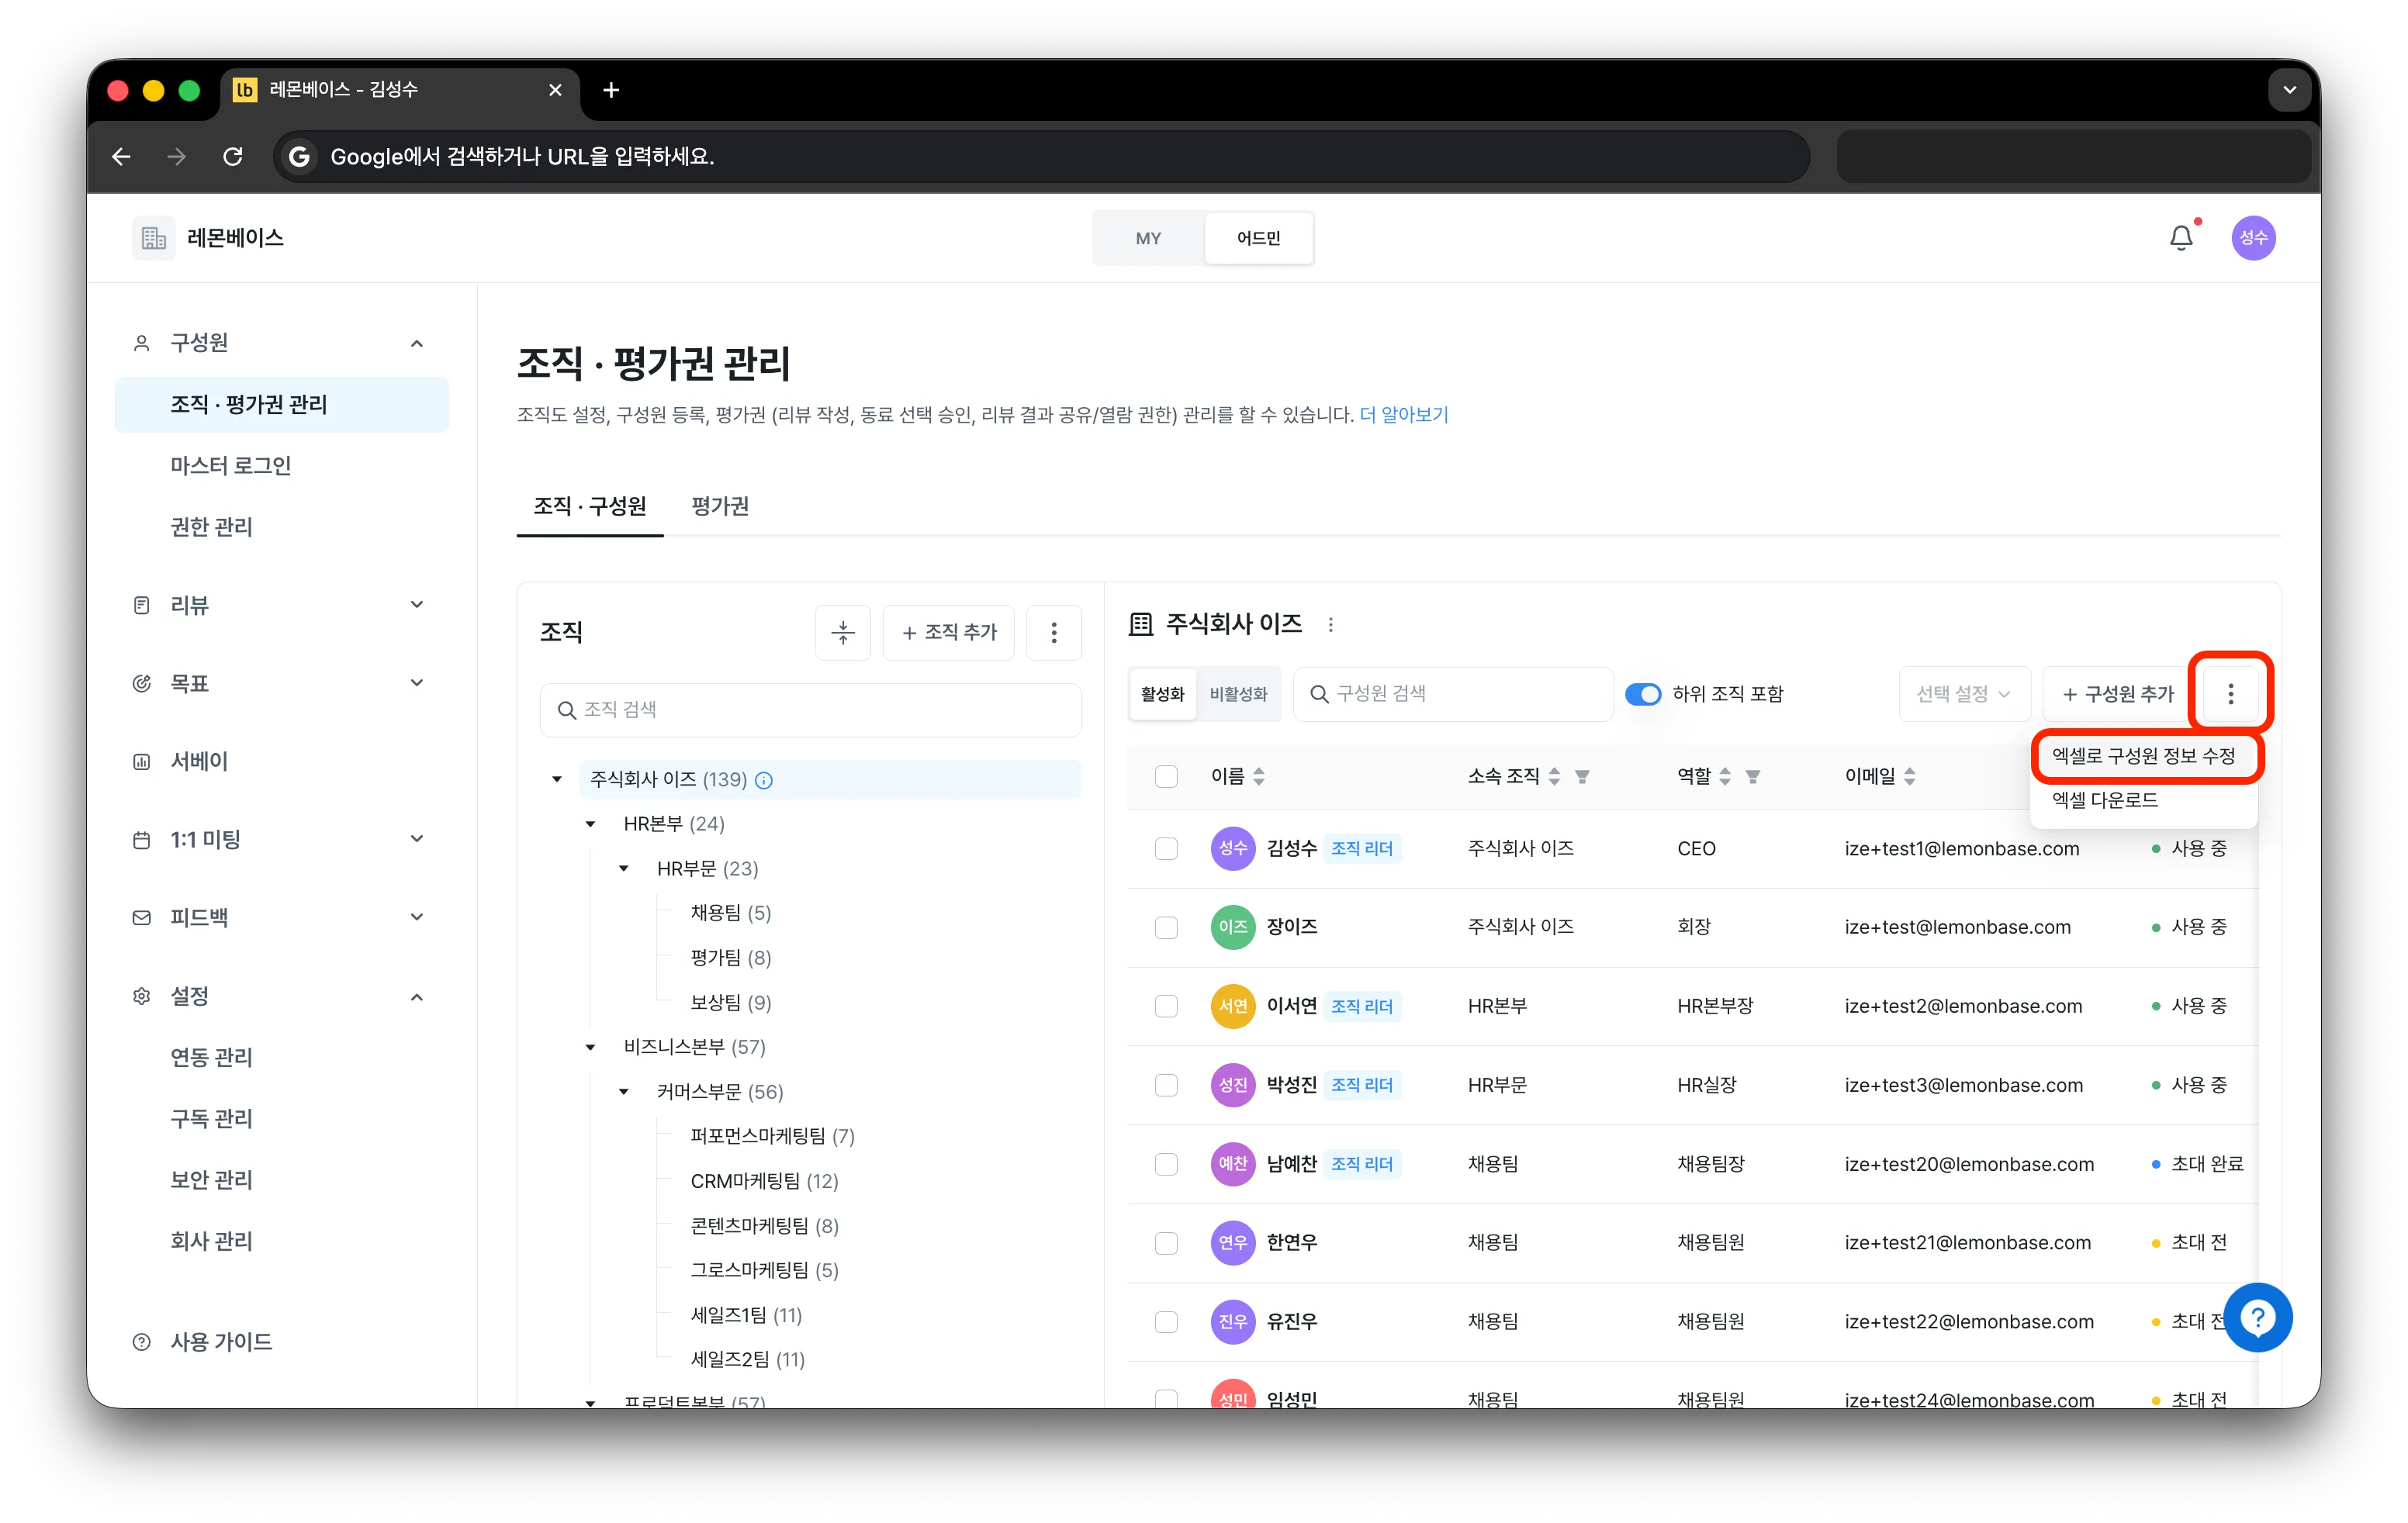Open the 성수 profile avatar menu

[x=2253, y=238]
